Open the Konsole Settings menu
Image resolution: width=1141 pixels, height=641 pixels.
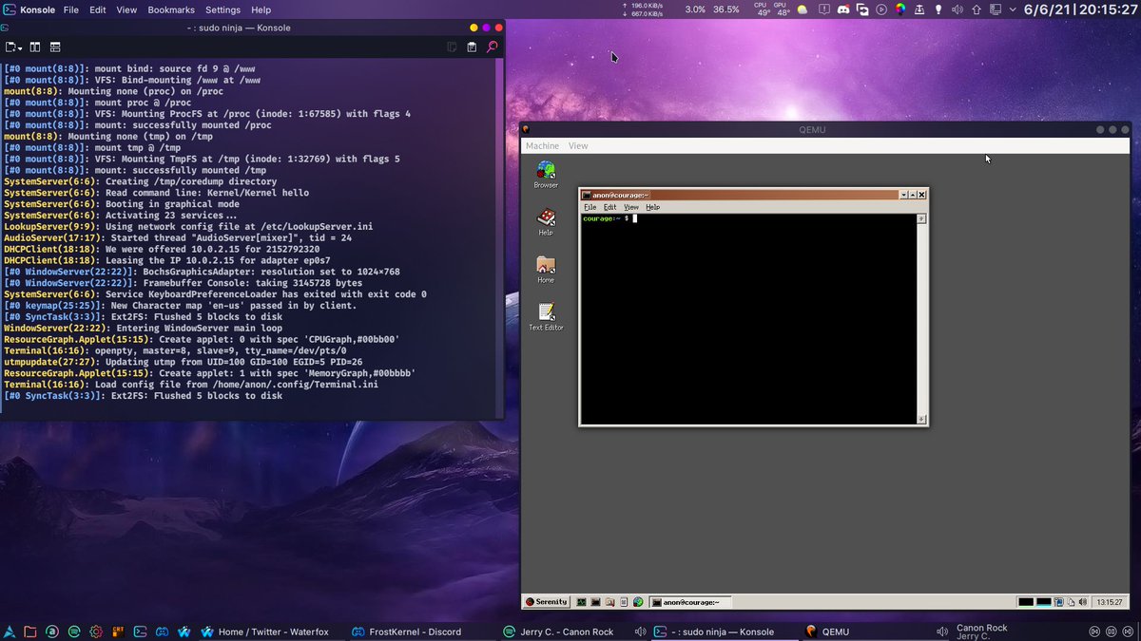[222, 9]
